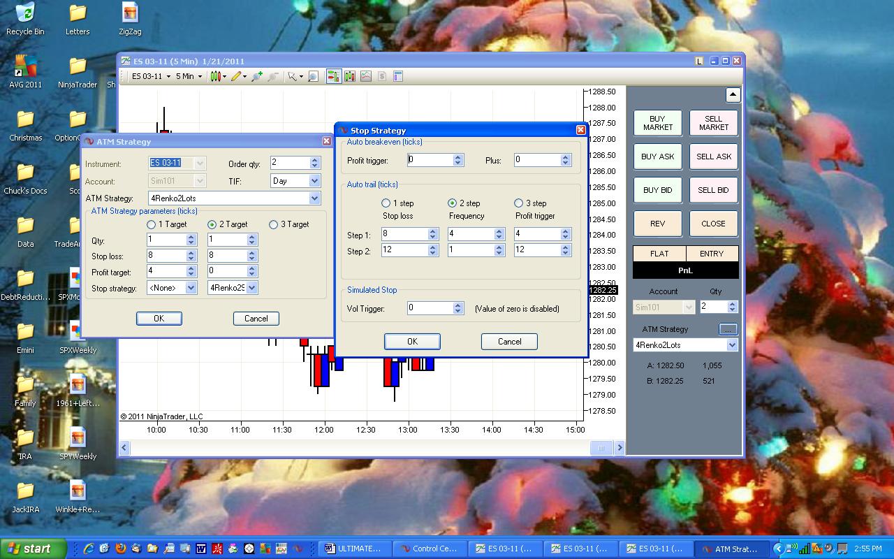
Task: Click OK in Stop Strategy dialog
Action: point(412,342)
